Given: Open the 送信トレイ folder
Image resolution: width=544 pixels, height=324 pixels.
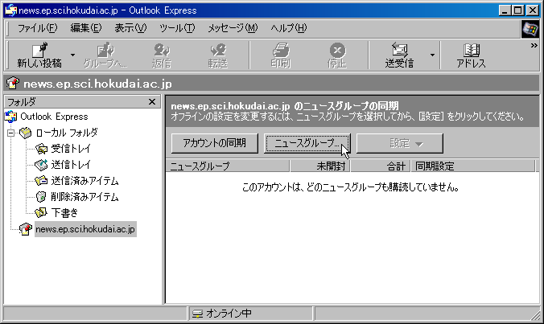Looking at the screenshot, I should click(71, 165).
